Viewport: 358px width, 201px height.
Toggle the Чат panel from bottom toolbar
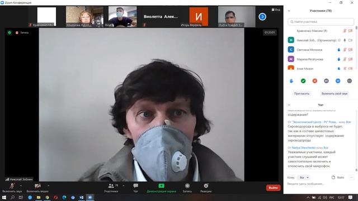pyautogui.click(x=135, y=188)
